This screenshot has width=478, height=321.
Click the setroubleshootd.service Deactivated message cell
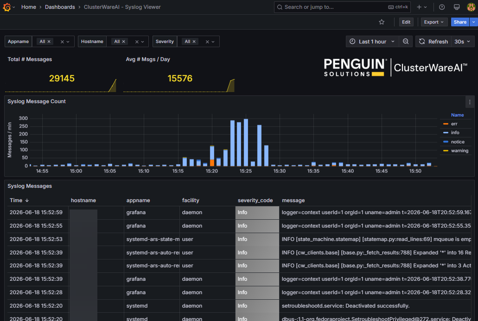375,306
